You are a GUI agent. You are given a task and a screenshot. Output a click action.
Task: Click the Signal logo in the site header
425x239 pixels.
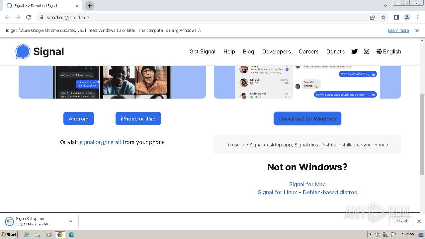(40, 51)
